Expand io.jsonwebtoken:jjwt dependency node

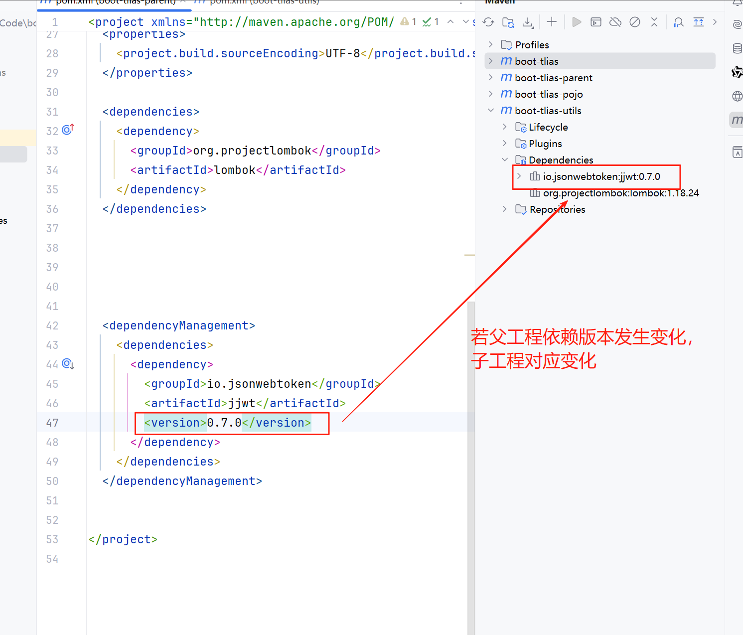519,176
